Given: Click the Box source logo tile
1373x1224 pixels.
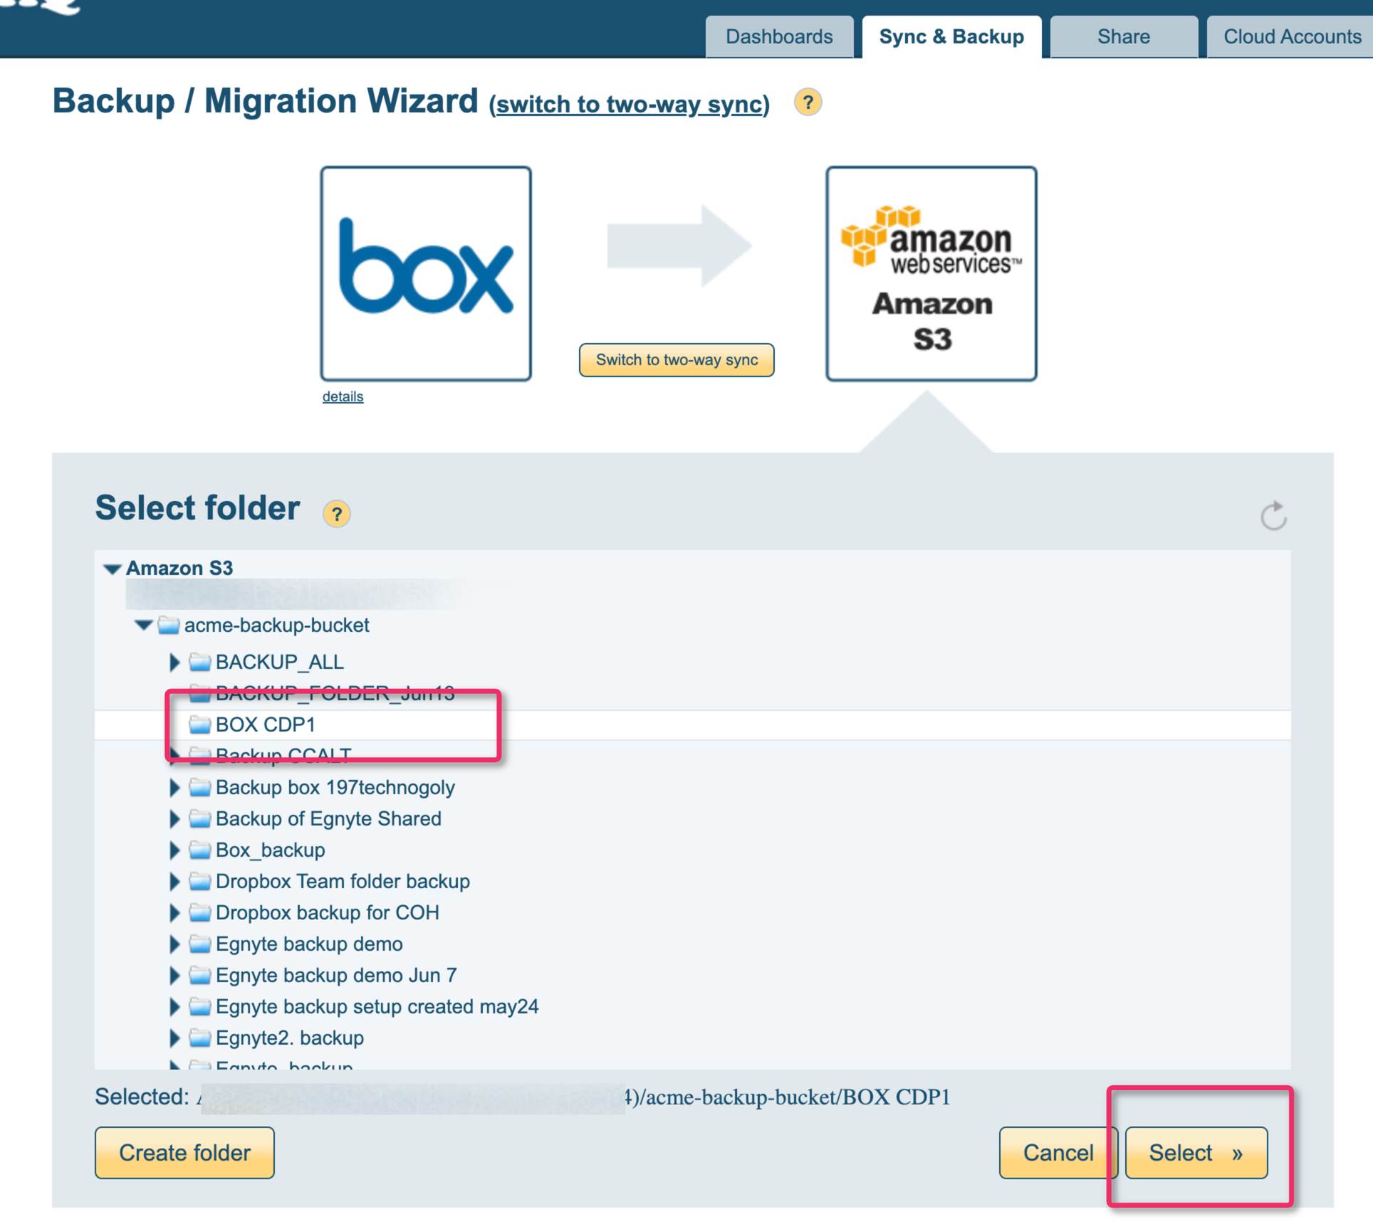Looking at the screenshot, I should 426,274.
